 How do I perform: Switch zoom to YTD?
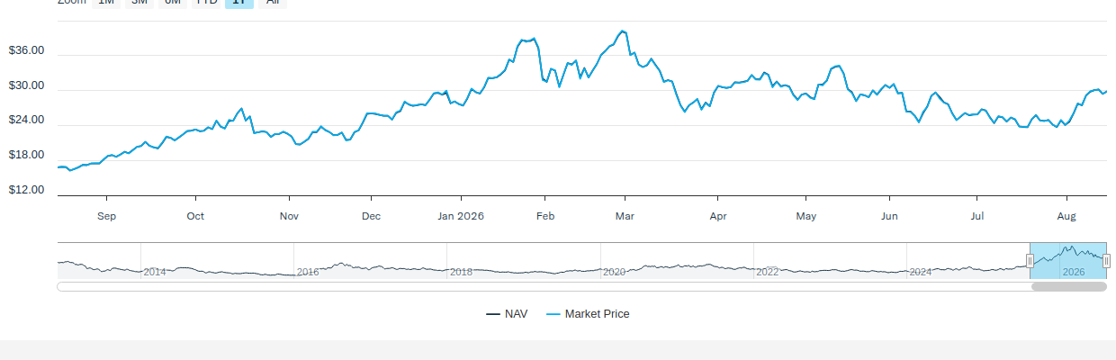coord(207,3)
